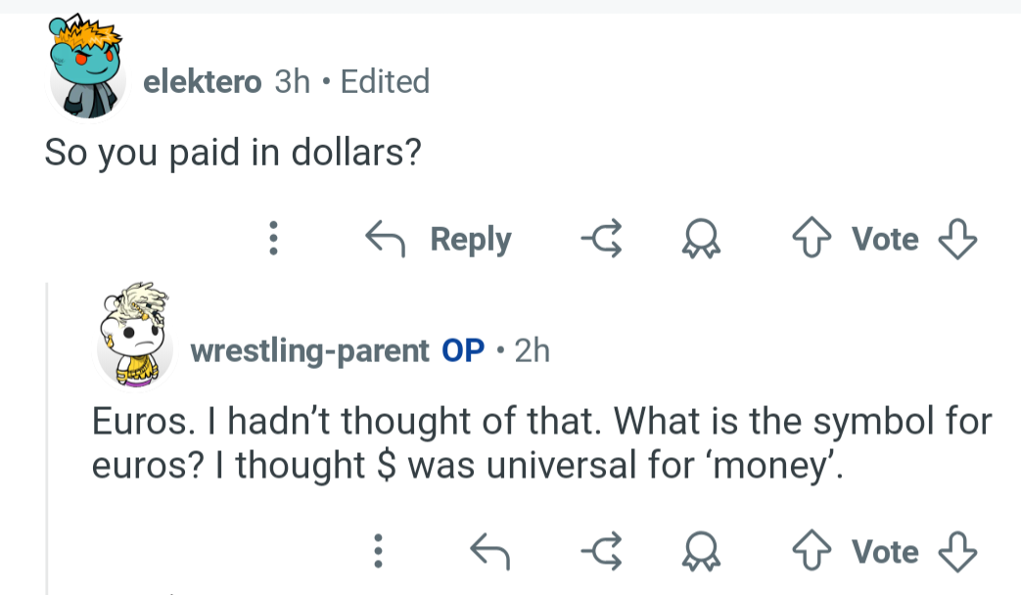
Task: Open the award icon on wrestling-parent's reply
Action: point(703,551)
